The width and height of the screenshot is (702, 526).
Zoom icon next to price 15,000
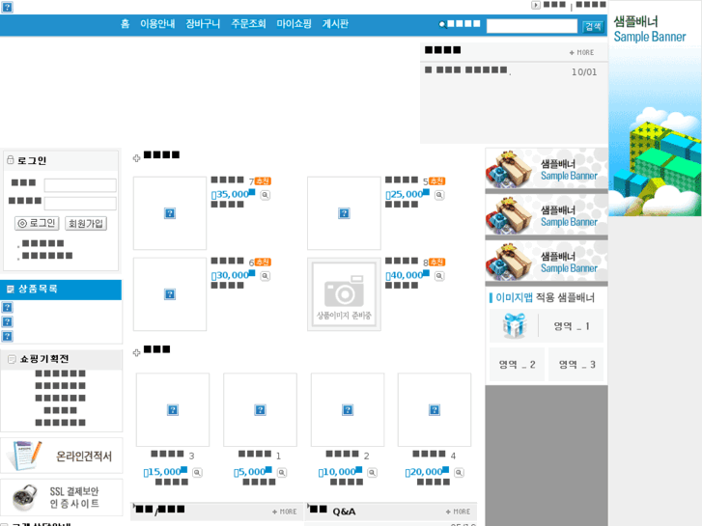point(197,472)
